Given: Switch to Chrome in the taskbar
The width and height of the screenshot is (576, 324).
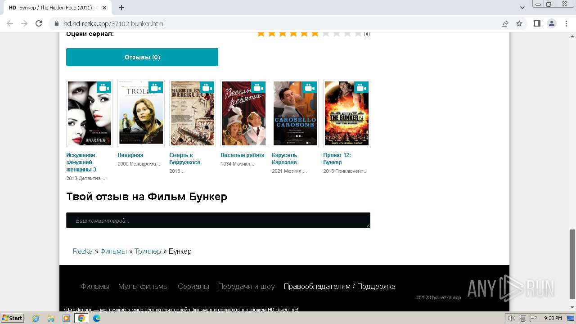Looking at the screenshot, I should click(81, 318).
